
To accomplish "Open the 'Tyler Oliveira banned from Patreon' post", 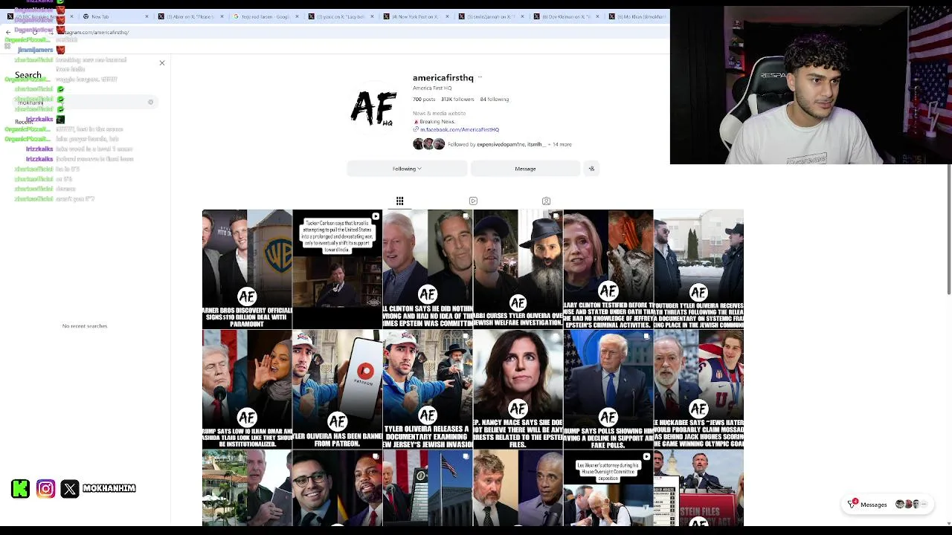I will click(337, 389).
